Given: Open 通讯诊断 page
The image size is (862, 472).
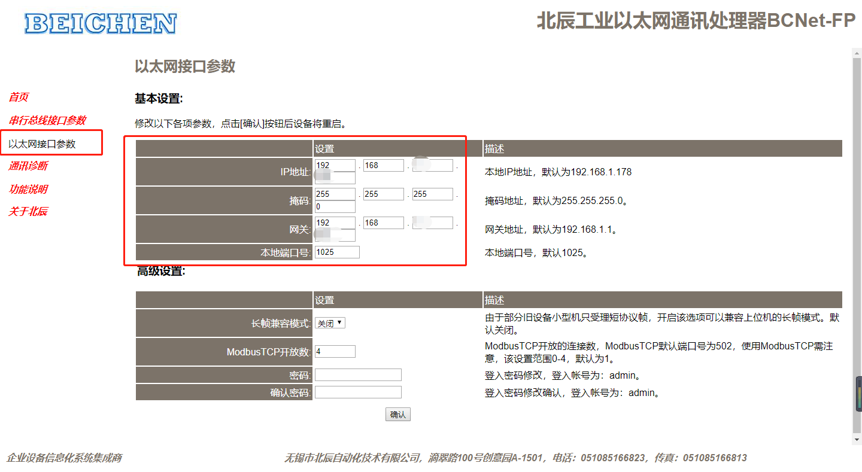Looking at the screenshot, I should click(28, 166).
